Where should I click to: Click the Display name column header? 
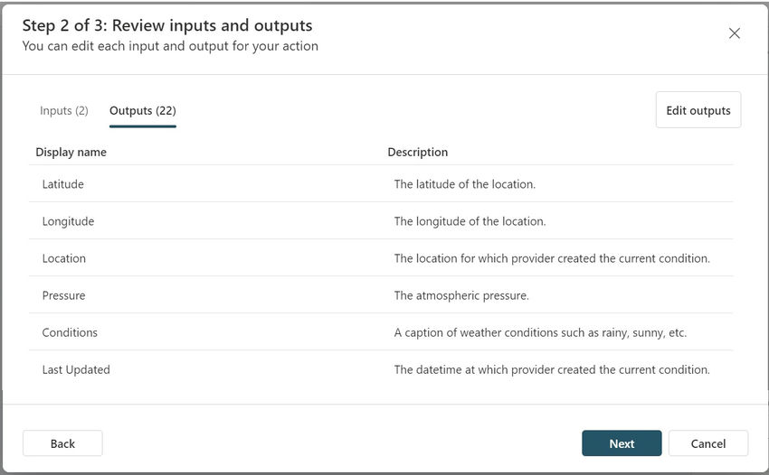coord(71,152)
